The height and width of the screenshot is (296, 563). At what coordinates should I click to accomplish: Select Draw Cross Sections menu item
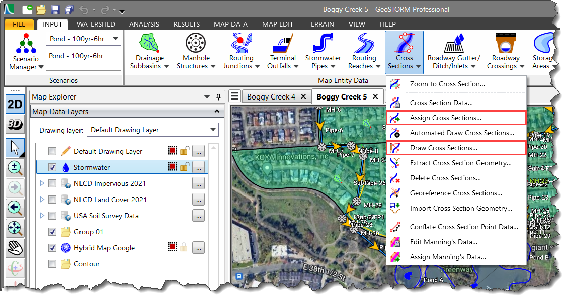click(443, 148)
